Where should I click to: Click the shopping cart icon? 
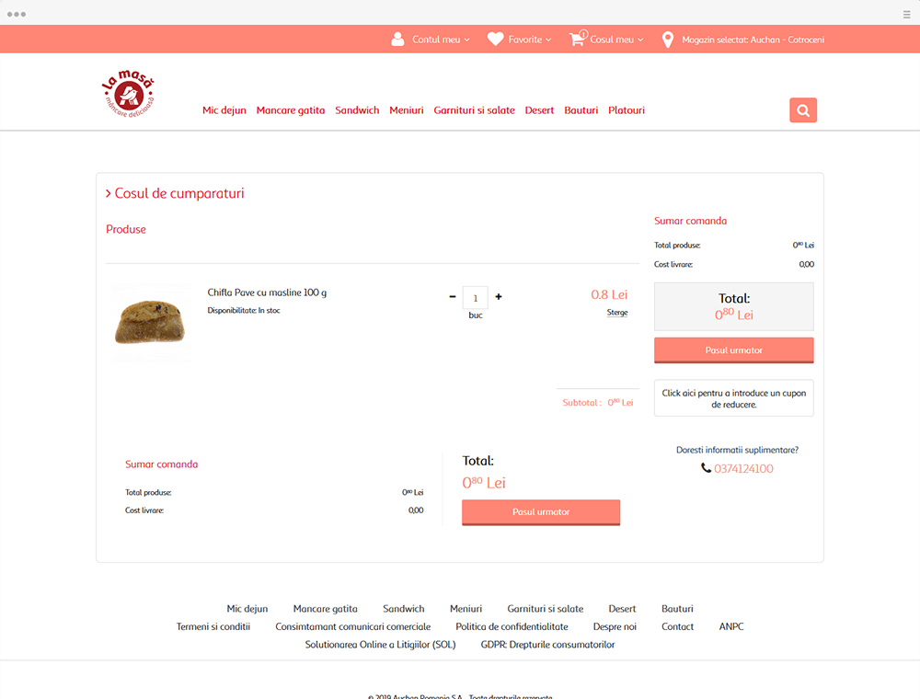(578, 39)
